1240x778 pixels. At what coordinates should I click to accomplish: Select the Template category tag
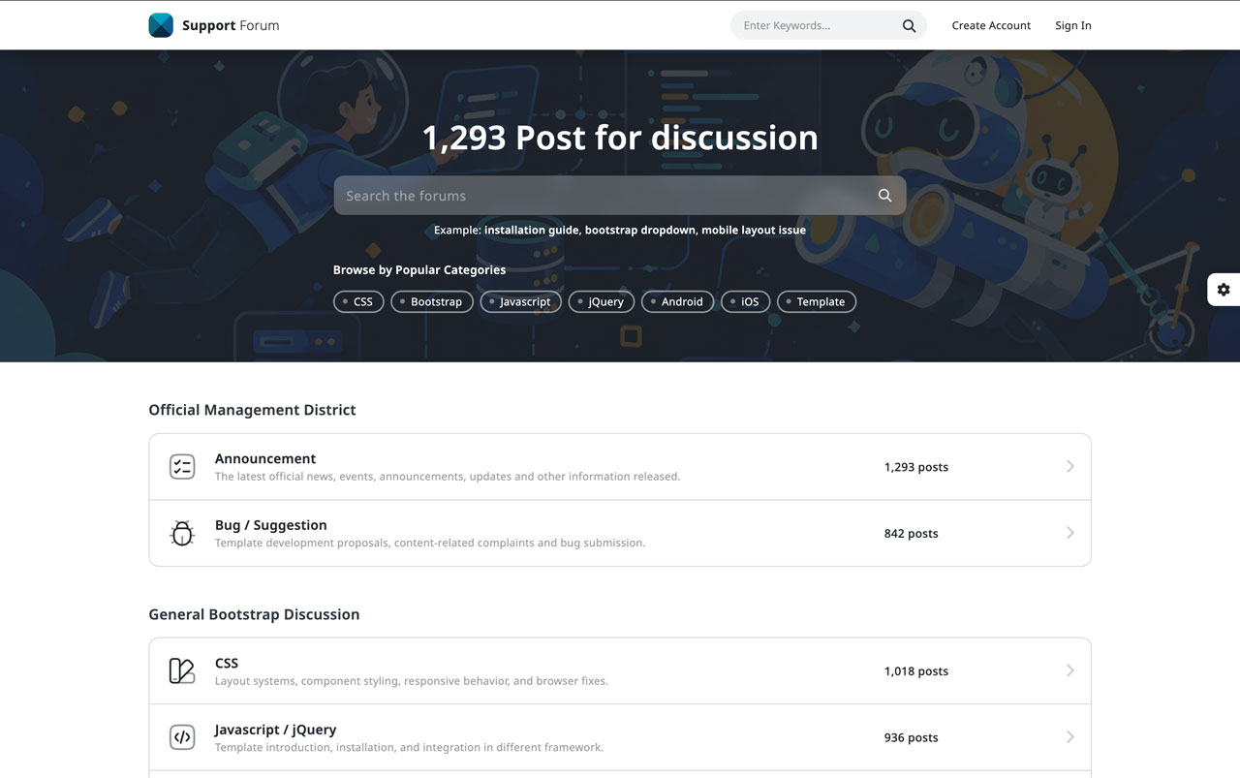pos(817,302)
